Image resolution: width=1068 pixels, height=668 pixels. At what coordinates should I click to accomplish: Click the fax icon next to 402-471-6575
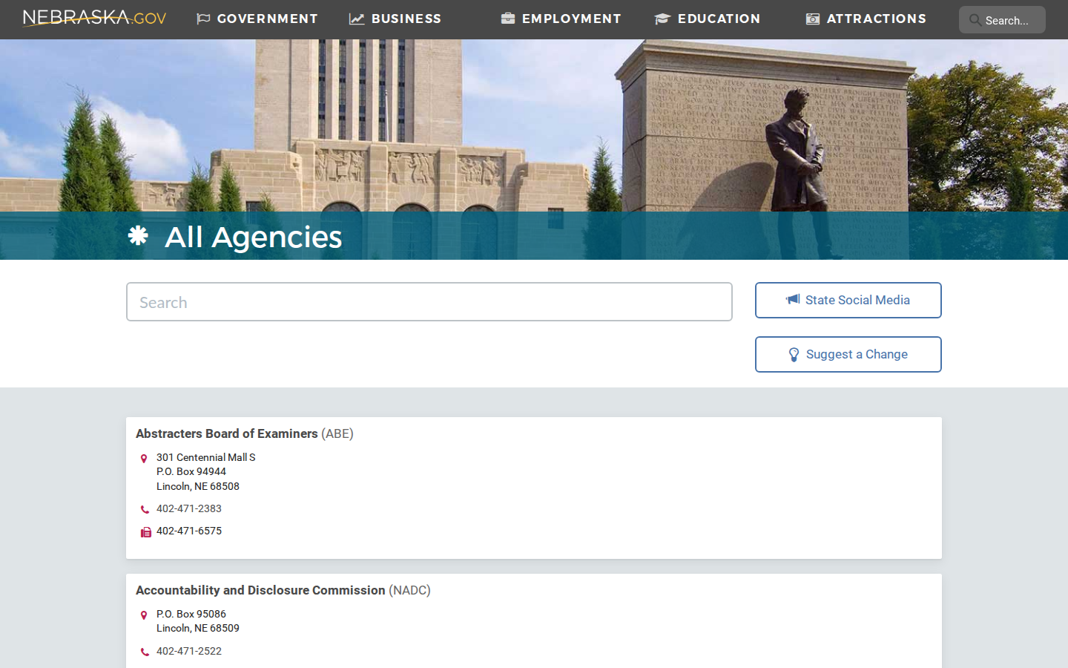(x=145, y=532)
